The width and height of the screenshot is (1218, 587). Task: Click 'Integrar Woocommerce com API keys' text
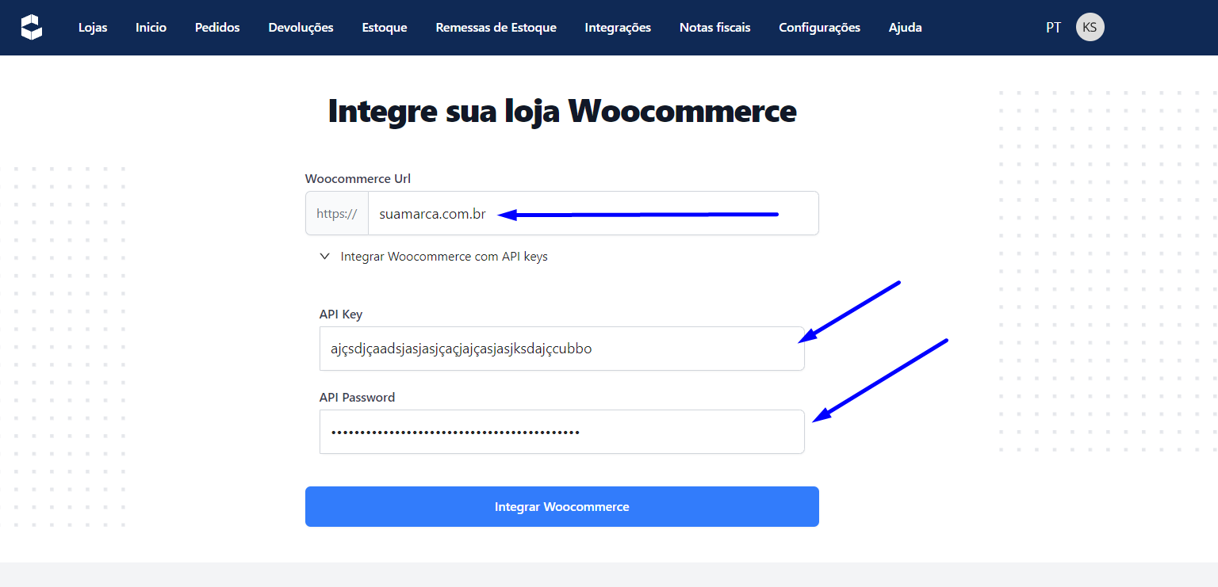click(x=444, y=257)
